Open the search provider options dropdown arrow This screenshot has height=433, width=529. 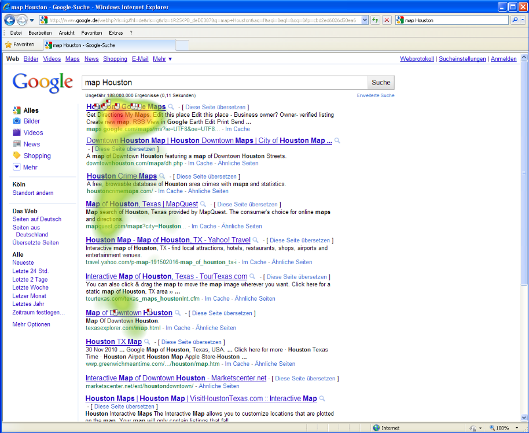click(523, 20)
